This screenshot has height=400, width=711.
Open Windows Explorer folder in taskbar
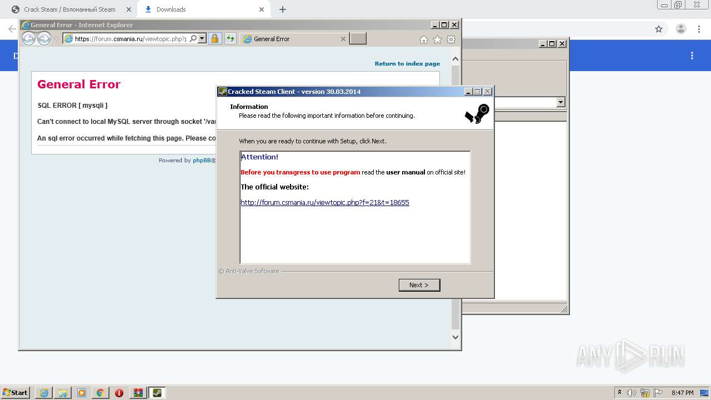click(x=63, y=393)
